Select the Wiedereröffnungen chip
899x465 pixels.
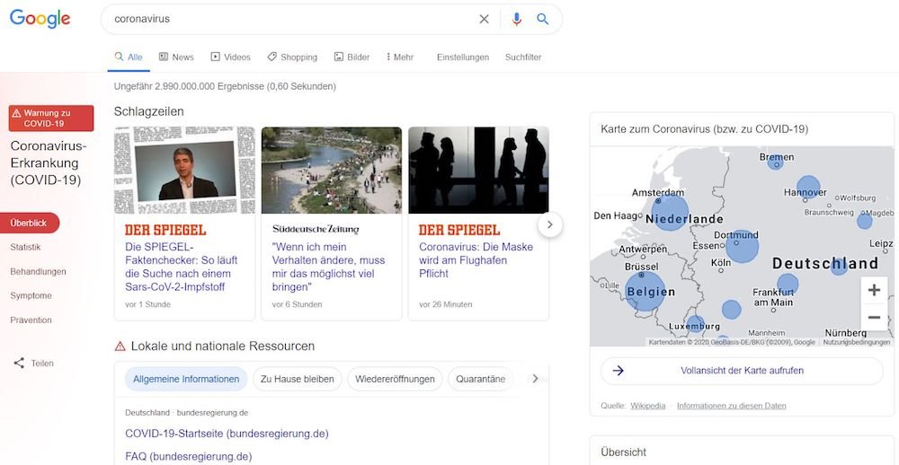(395, 379)
